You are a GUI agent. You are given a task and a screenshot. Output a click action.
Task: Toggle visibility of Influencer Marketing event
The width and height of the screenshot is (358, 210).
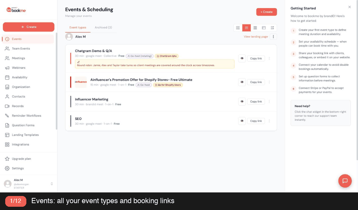[242, 102]
